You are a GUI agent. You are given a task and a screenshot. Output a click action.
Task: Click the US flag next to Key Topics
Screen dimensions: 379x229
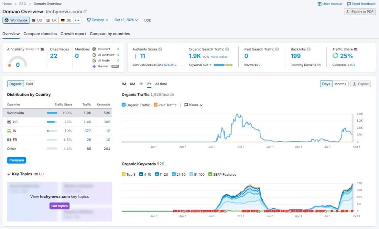36,174
